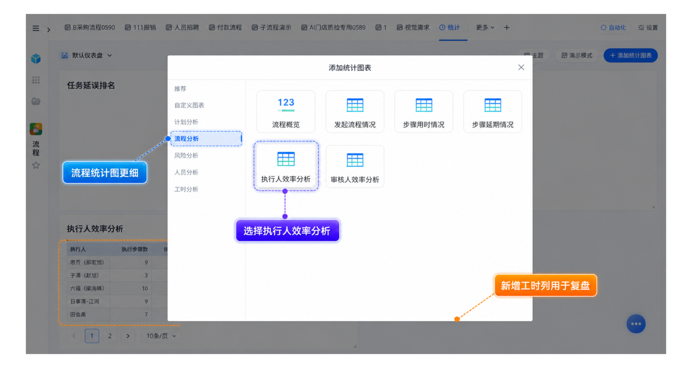Select 工时分析 category in dialog
The width and height of the screenshot is (692, 368).
click(x=186, y=189)
